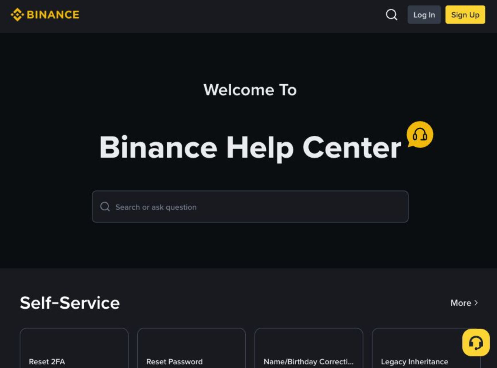Open search via header magnifier icon
The width and height of the screenshot is (497, 368).
391,15
